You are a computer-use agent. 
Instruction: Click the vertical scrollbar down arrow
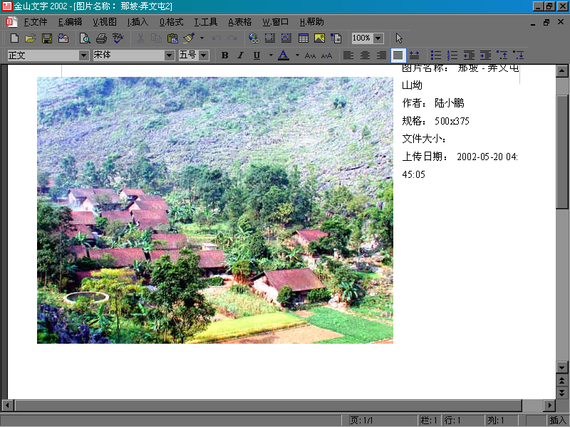(561, 367)
